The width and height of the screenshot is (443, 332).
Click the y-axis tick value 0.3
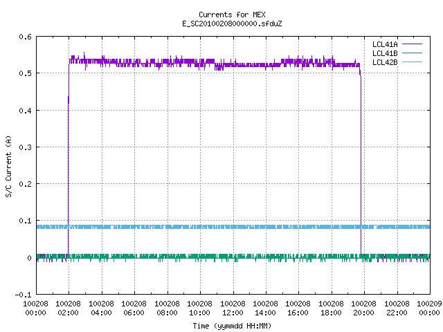click(25, 147)
